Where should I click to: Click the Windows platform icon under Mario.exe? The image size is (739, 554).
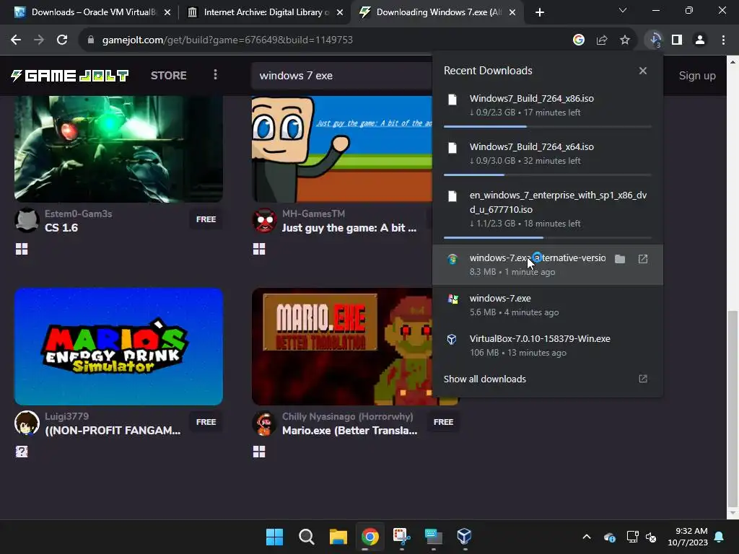tap(259, 452)
